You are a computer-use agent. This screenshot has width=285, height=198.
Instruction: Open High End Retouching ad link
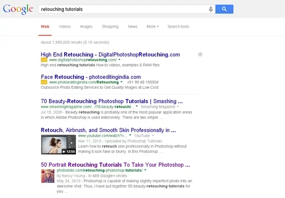click(x=110, y=55)
